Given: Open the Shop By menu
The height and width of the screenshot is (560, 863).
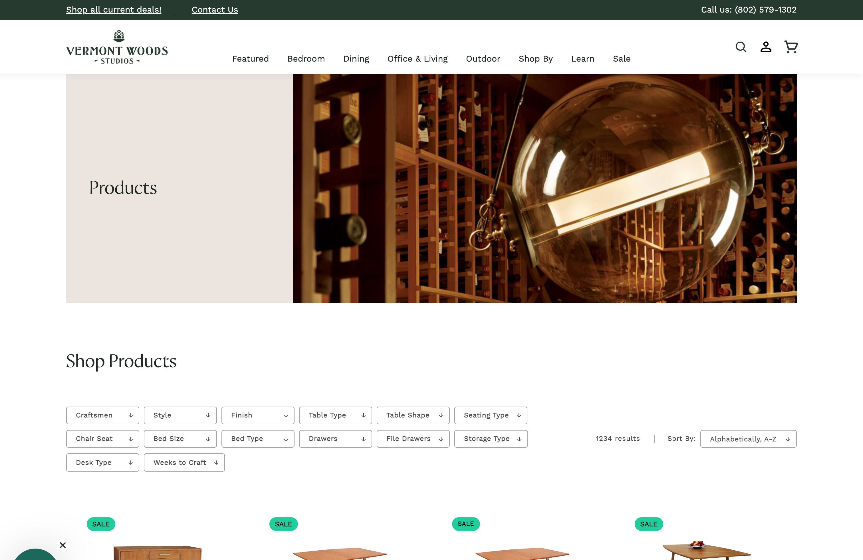Looking at the screenshot, I should click(535, 59).
